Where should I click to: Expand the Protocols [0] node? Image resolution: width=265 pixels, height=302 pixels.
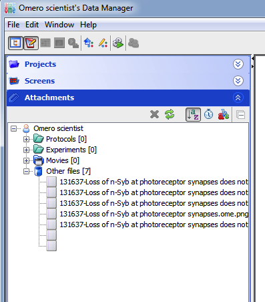(26, 139)
